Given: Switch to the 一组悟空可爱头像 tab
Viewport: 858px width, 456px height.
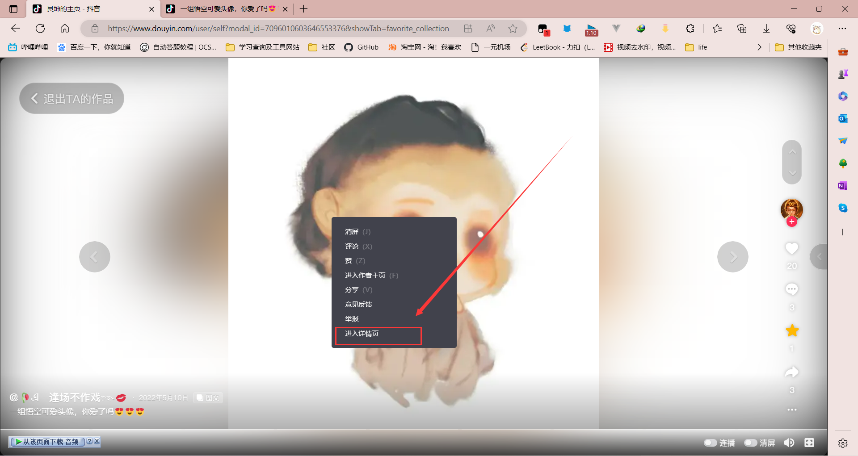Looking at the screenshot, I should 227,9.
